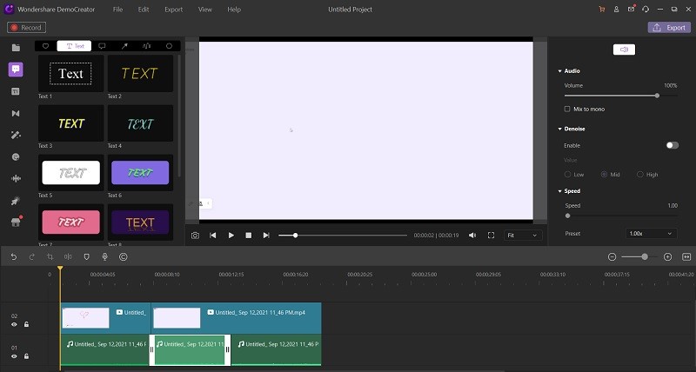Open the Transitions sidebar icon

point(16,114)
